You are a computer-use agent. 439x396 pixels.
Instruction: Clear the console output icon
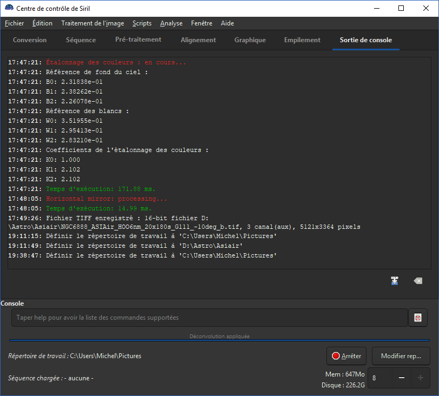(418, 281)
